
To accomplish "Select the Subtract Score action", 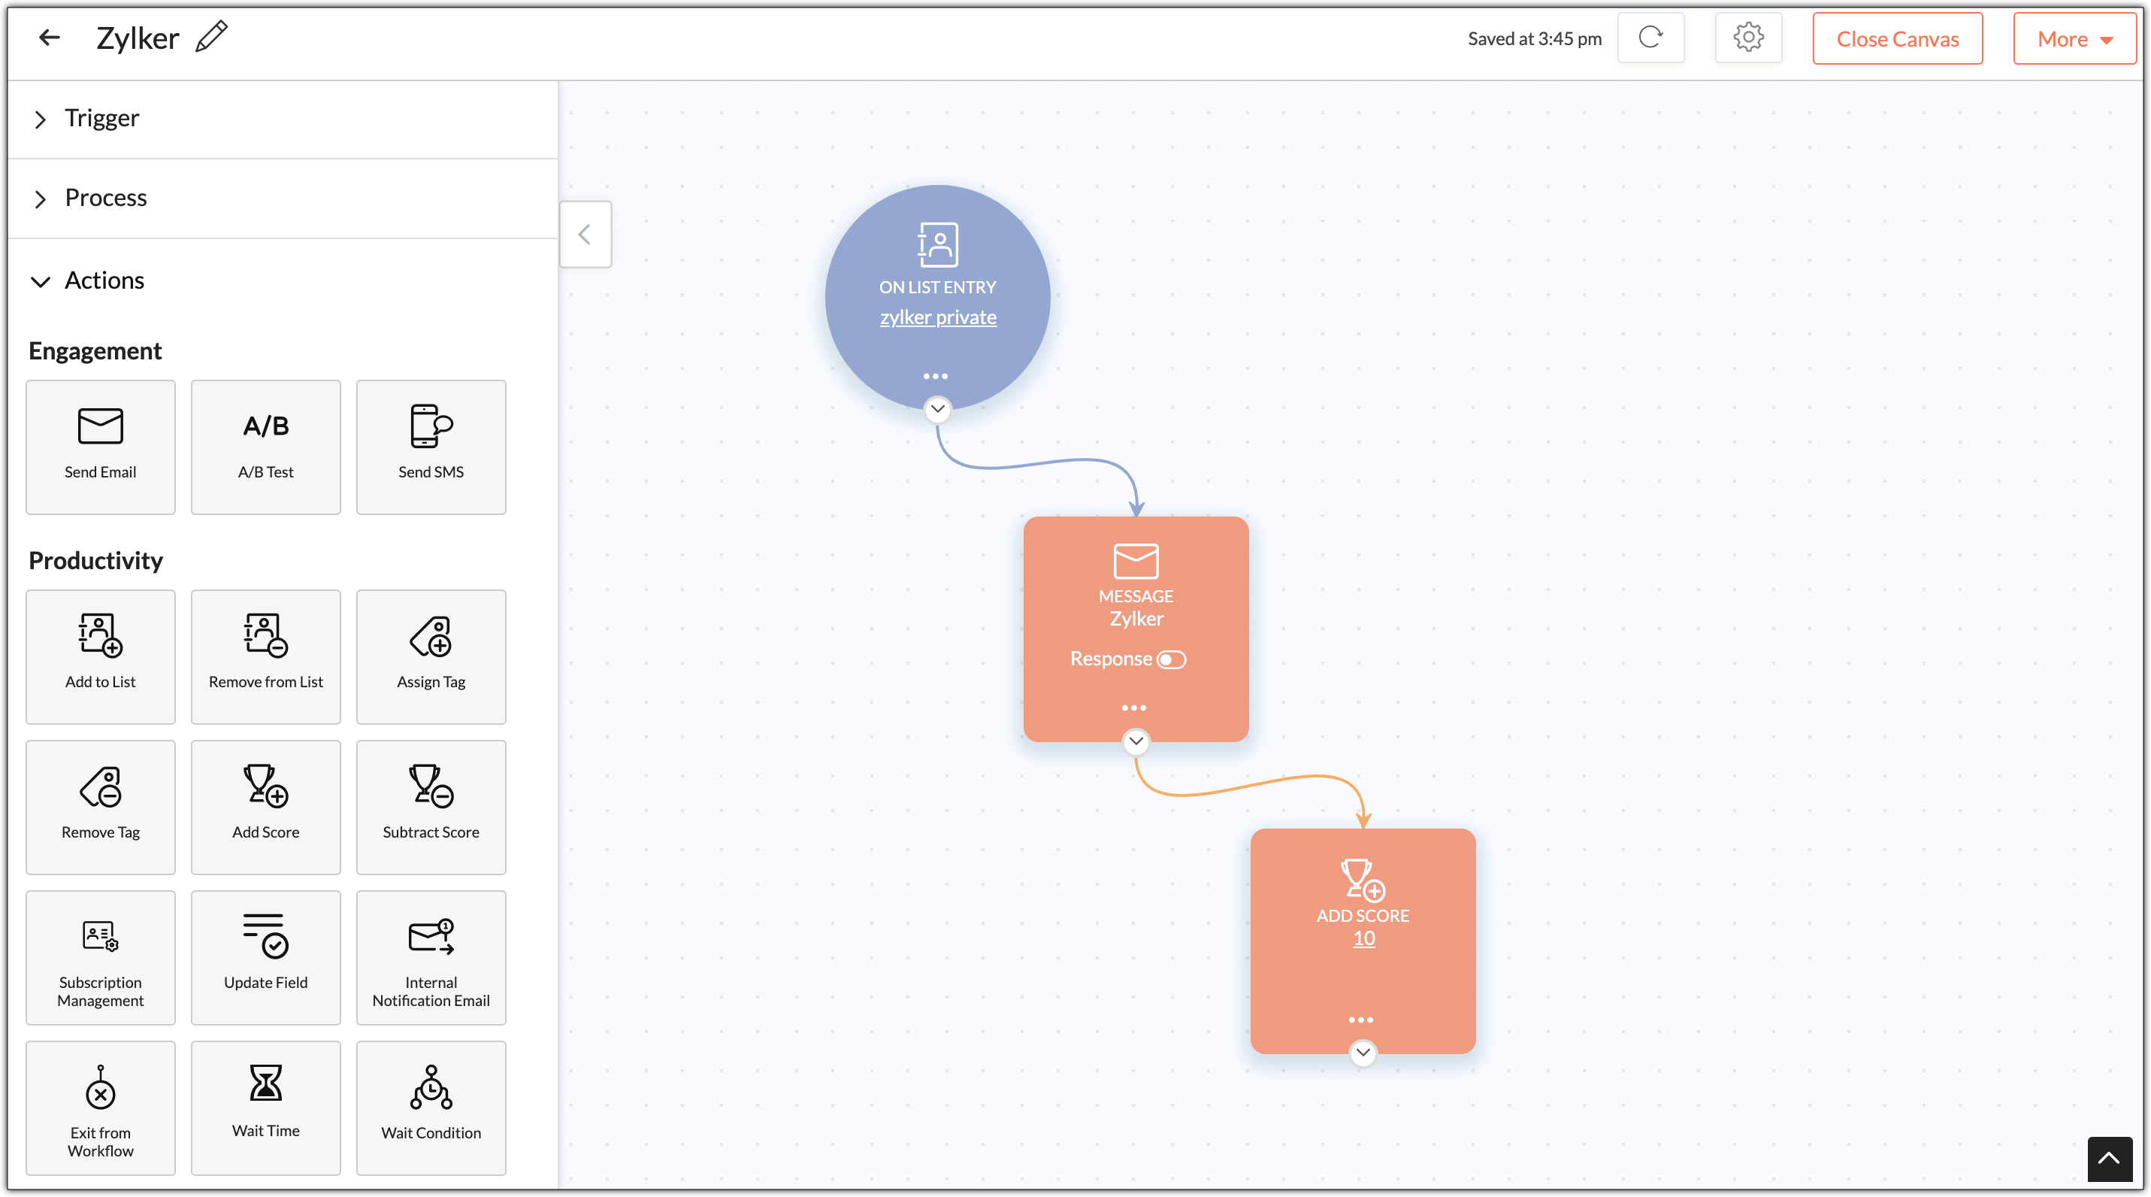I will click(x=431, y=807).
